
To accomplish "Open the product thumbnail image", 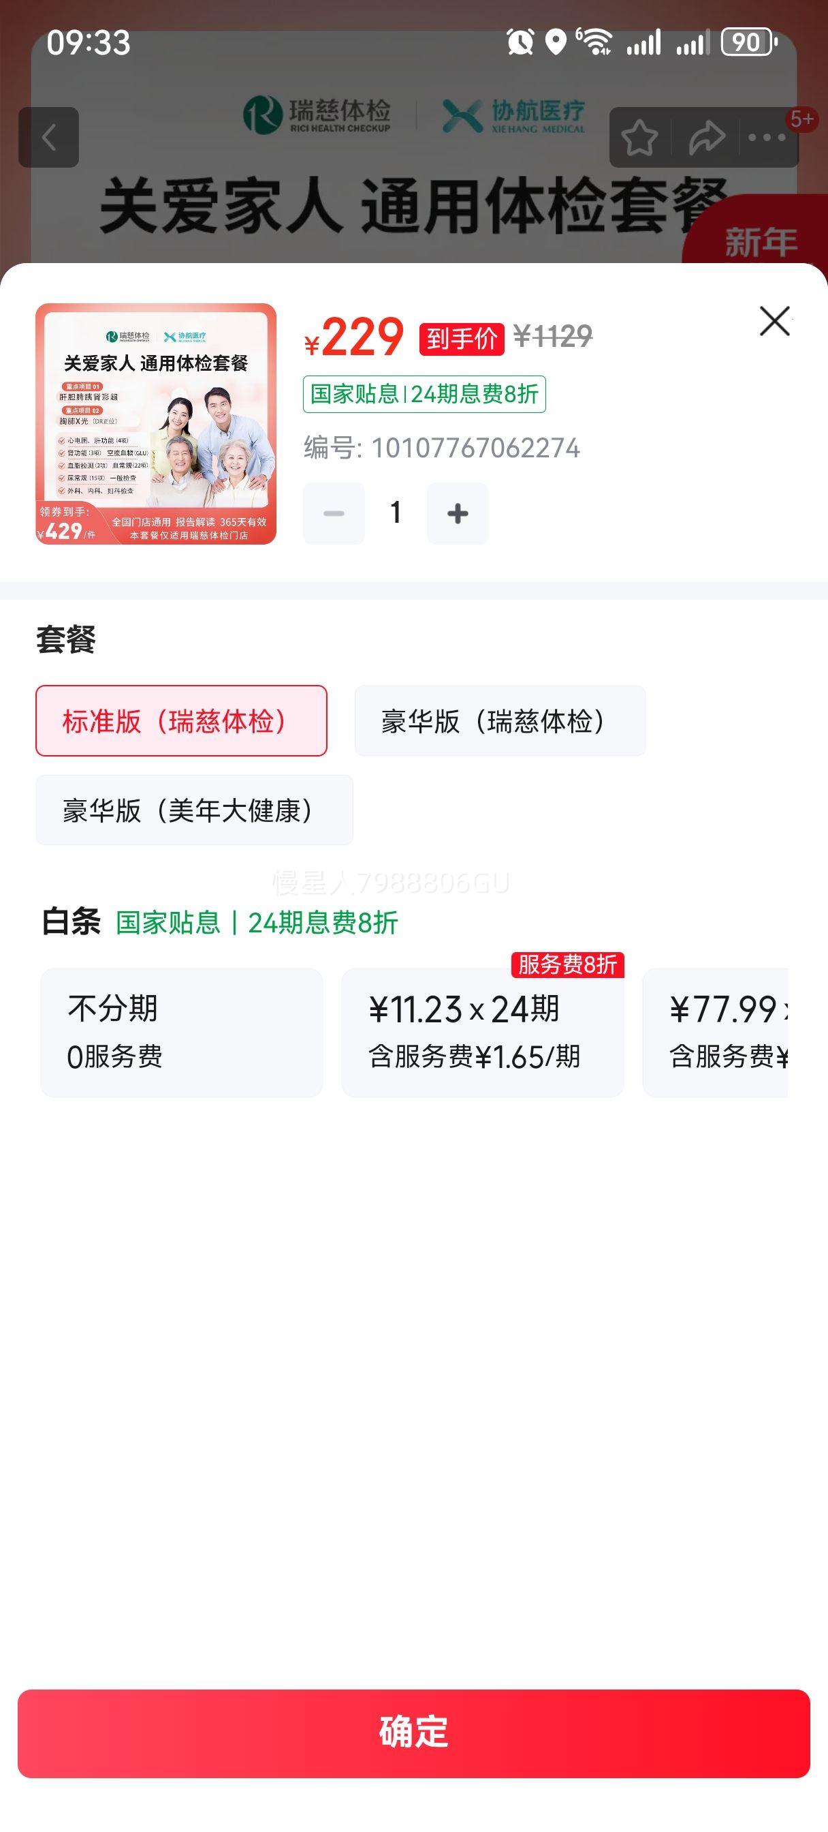I will 156,424.
